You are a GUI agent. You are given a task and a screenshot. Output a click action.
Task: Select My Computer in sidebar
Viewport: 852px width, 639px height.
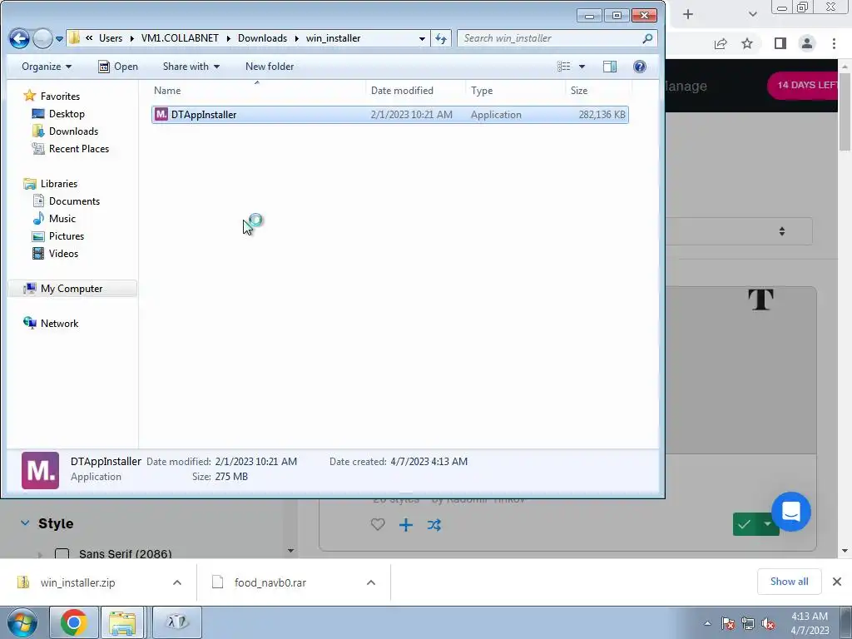[x=72, y=289]
